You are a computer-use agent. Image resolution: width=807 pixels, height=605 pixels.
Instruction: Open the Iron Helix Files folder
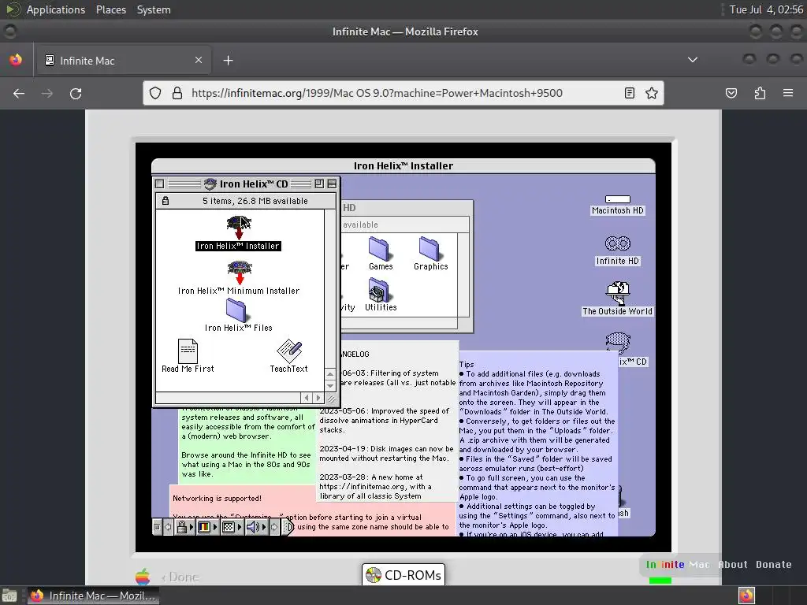click(236, 310)
